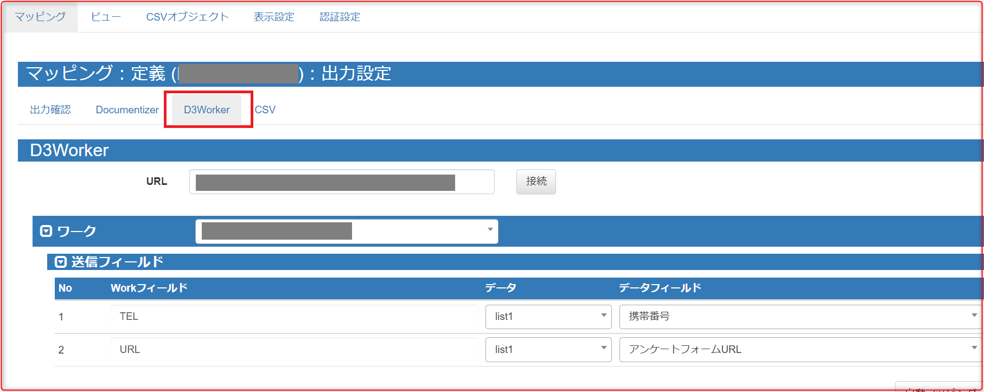Open the ワーク selection dropdown
This screenshot has width=984, height=392.
tap(346, 232)
